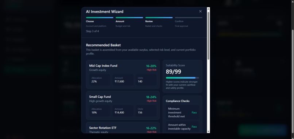Go to the Amount step
The width and height of the screenshot is (294, 139).
[x=120, y=22]
